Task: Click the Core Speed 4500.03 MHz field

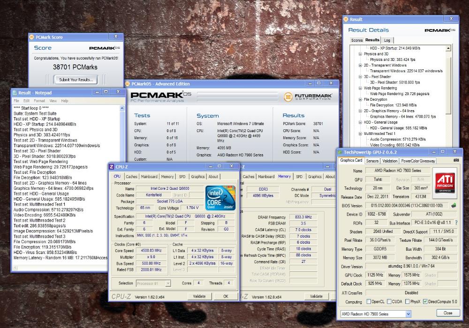Action: tap(151, 250)
